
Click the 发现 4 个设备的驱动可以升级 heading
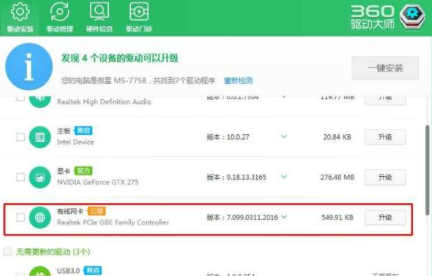click(120, 58)
